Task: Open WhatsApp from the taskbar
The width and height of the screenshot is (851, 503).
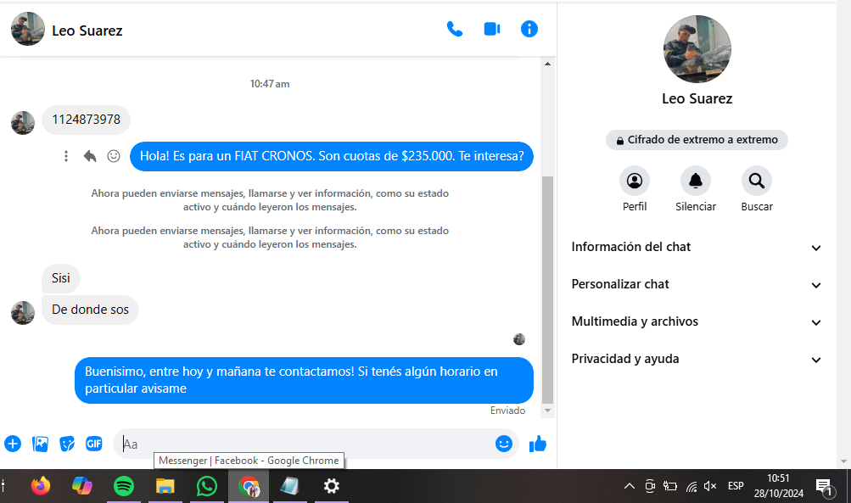Action: [207, 486]
